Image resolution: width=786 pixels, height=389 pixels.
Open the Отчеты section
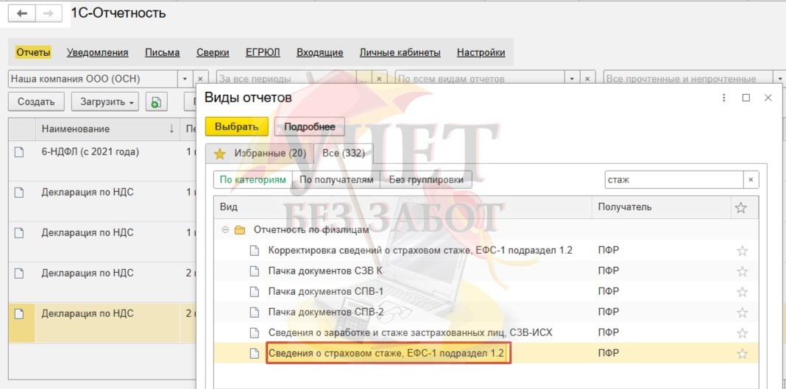click(x=33, y=52)
